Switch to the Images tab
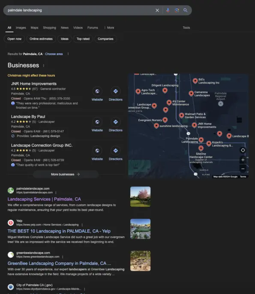The image size is (255, 294). pos(21,27)
